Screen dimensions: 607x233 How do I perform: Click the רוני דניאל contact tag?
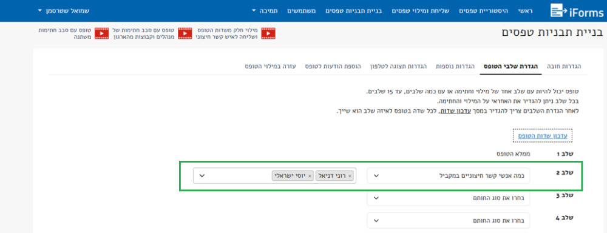tap(334, 176)
